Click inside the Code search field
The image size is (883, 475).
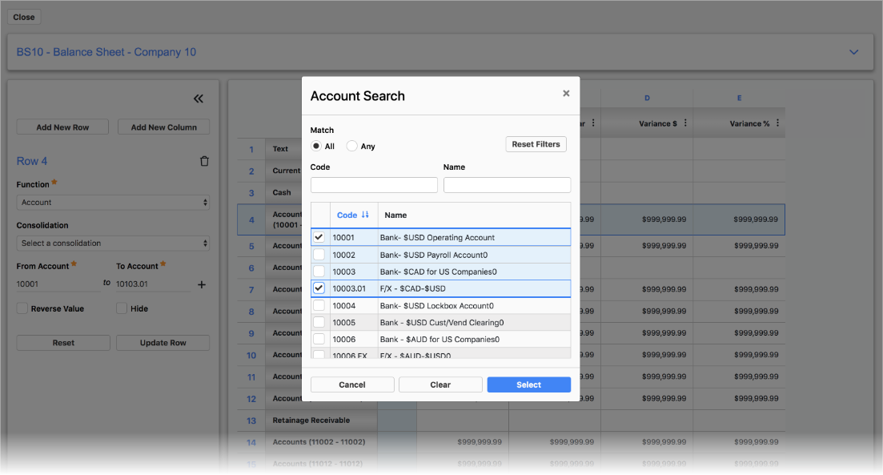[x=373, y=184]
